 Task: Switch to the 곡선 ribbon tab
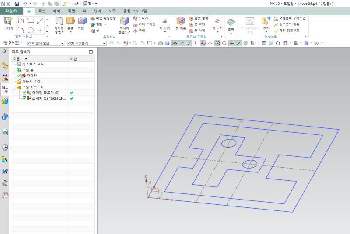pyautogui.click(x=42, y=10)
